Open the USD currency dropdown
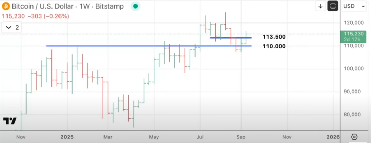This screenshot has width=371, height=143. 354,6
